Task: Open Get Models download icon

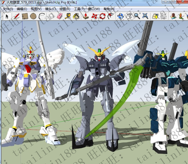Action: click(155, 16)
